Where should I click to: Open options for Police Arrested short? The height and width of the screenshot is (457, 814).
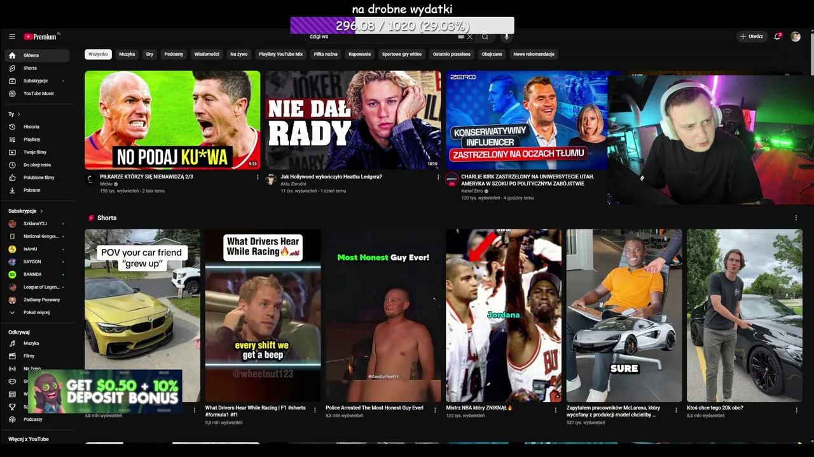435,410
